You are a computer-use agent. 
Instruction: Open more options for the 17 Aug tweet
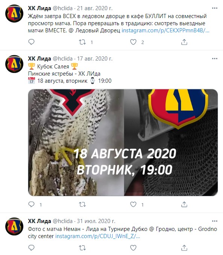(215, 59)
